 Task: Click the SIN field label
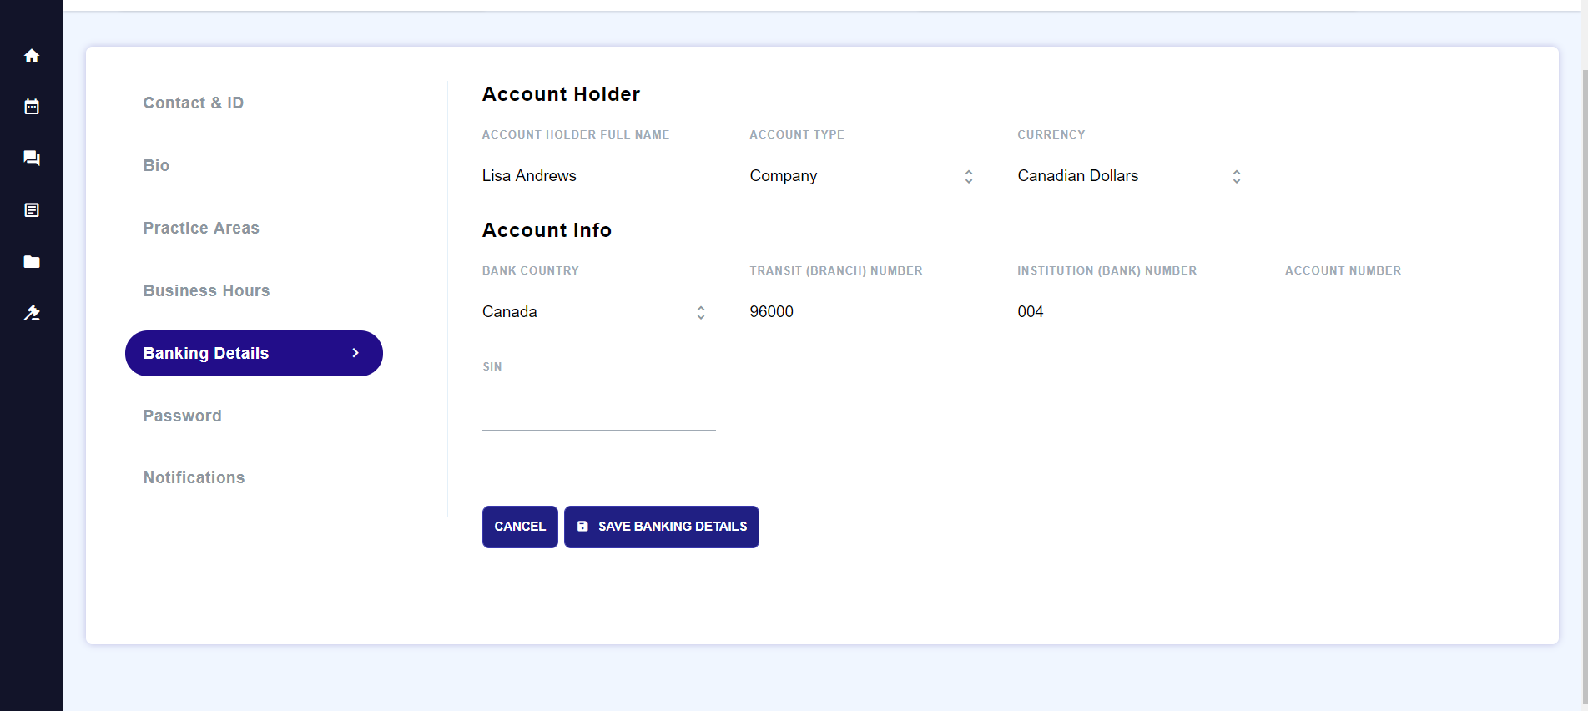(x=492, y=366)
